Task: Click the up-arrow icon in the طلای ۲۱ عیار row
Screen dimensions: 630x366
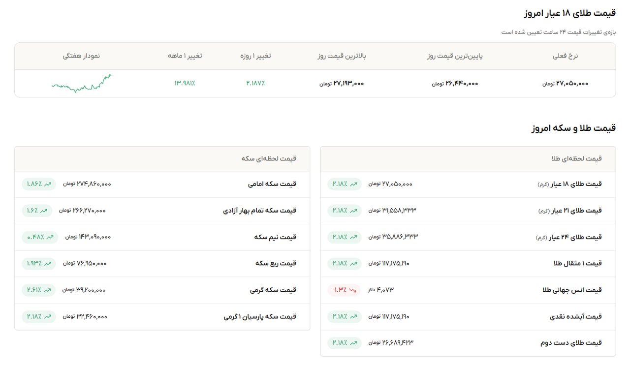Action: click(x=353, y=211)
